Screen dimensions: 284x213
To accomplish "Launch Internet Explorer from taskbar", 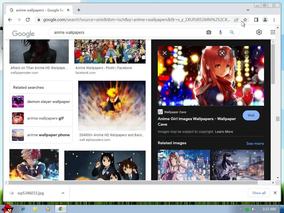I will [22, 209].
